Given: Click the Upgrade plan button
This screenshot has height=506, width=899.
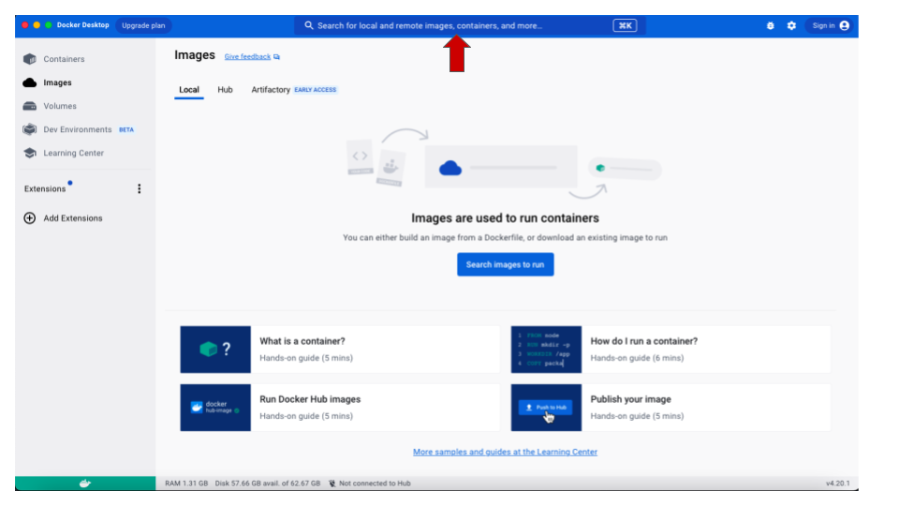Looking at the screenshot, I should (x=143, y=26).
